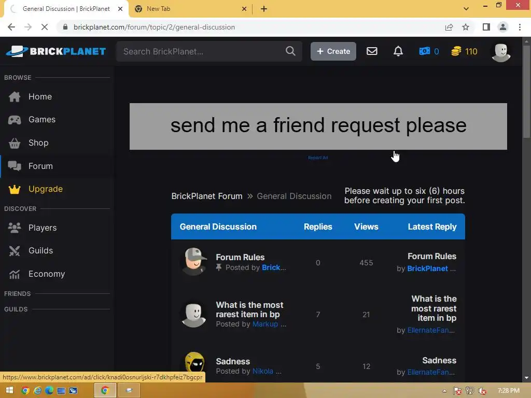The image size is (531, 398).
Task: Open Sadness latest reply link
Action: 439,361
